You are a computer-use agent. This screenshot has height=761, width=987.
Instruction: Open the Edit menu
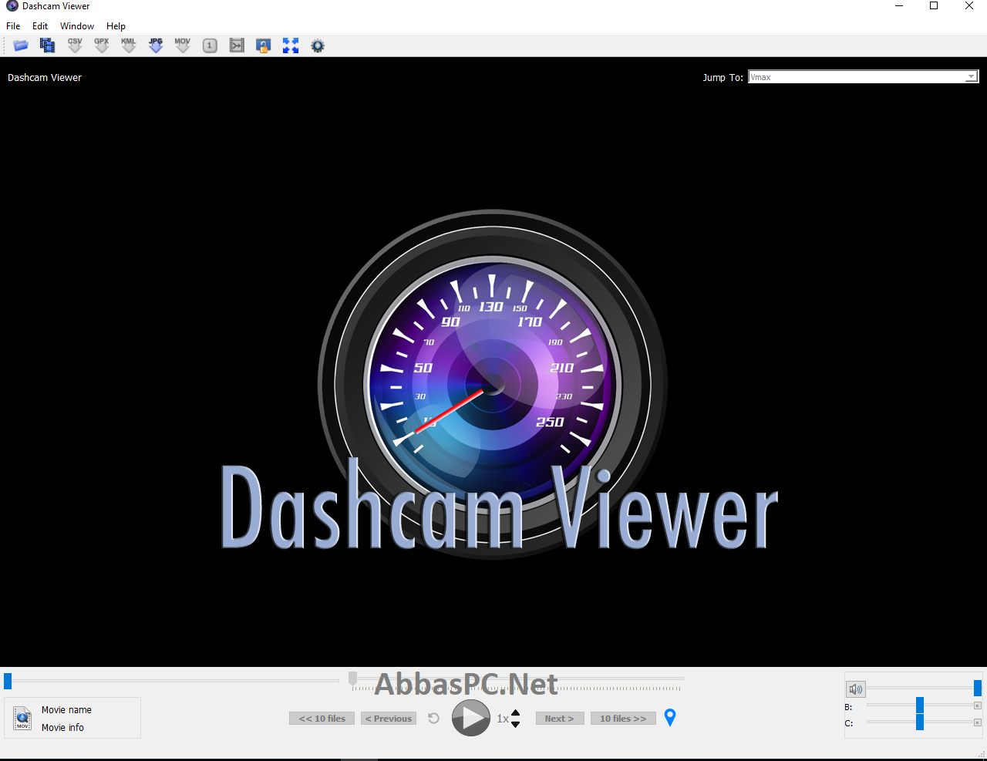(40, 25)
